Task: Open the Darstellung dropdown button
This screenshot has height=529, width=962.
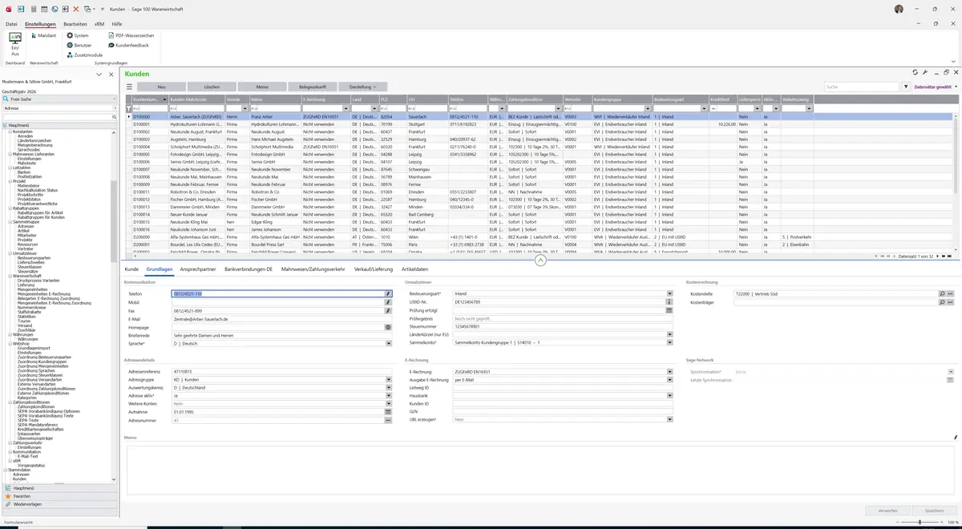Action: [362, 87]
